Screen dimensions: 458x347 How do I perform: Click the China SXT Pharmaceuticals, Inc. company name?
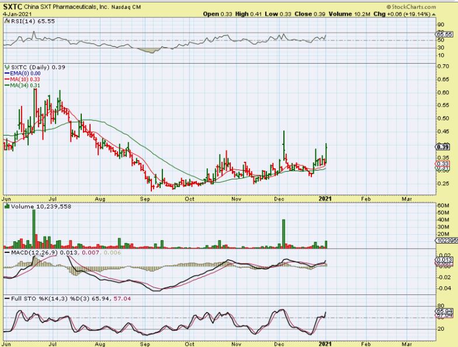66,6
